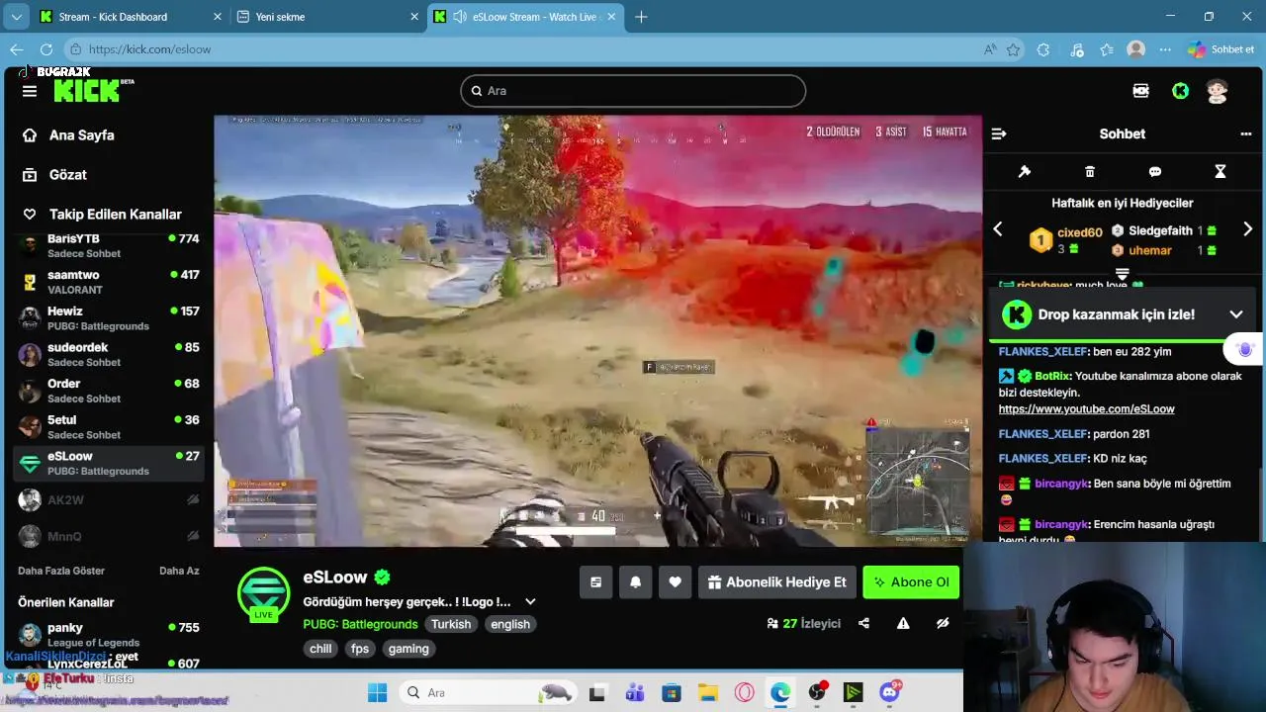
Task: Click the PUBG: Battlegrounds category link under eSLoow
Action: click(360, 624)
